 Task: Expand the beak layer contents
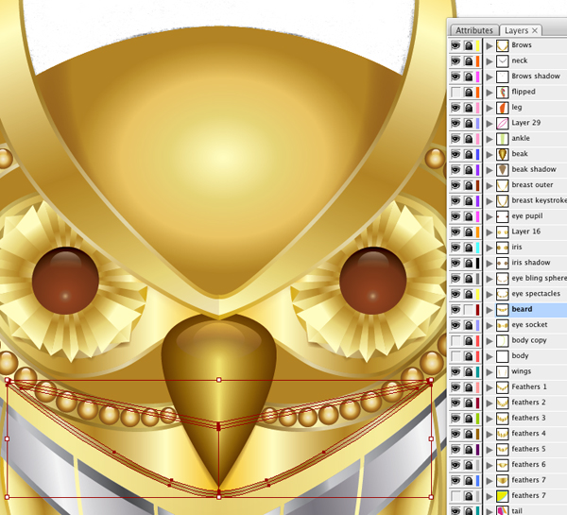click(x=490, y=154)
